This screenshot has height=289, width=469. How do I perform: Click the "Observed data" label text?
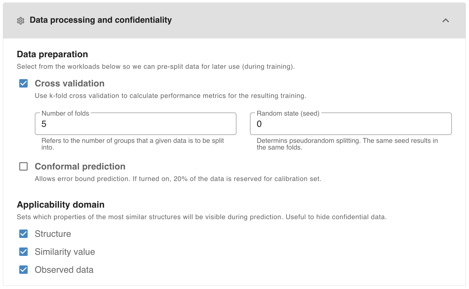point(64,270)
